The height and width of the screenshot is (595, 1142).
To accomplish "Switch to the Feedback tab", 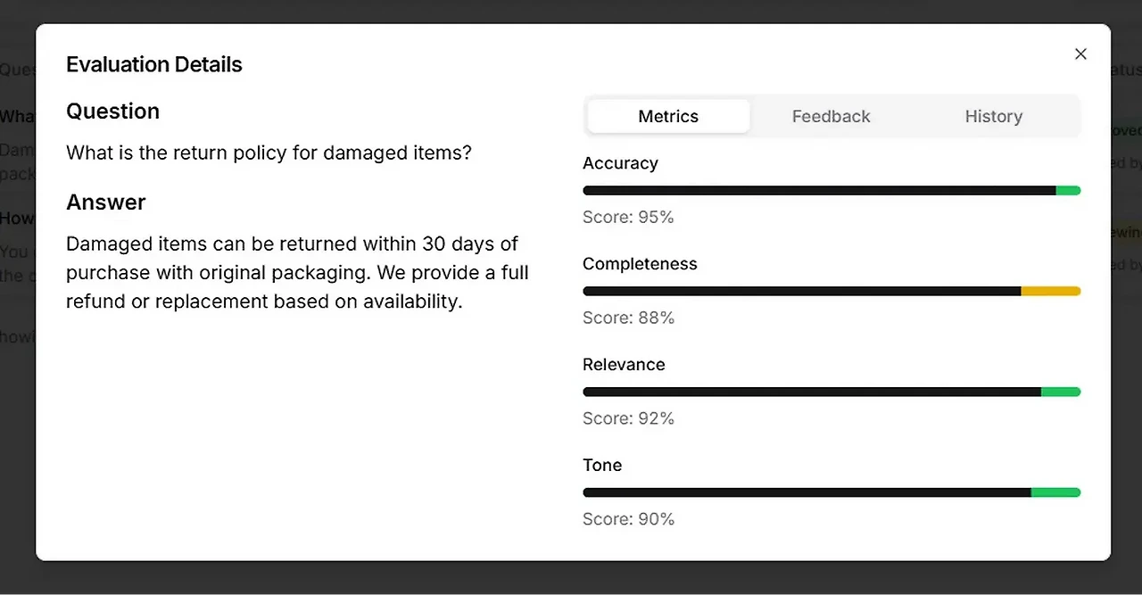I will [831, 116].
